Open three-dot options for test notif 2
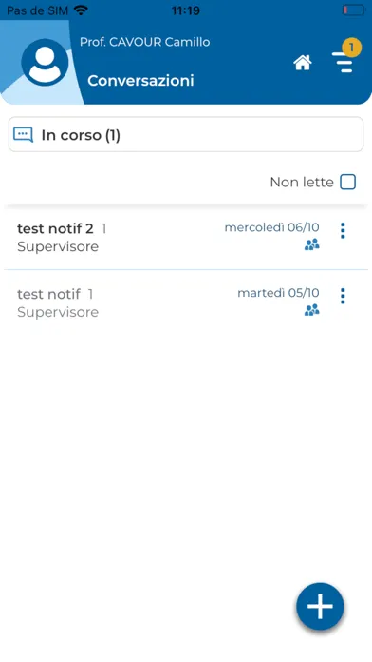372x662 pixels. point(343,230)
